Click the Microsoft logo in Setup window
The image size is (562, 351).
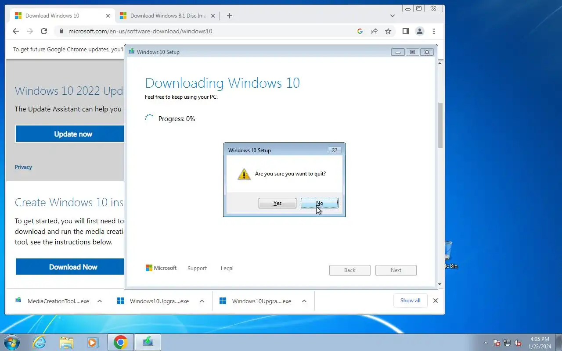pyautogui.click(x=161, y=268)
